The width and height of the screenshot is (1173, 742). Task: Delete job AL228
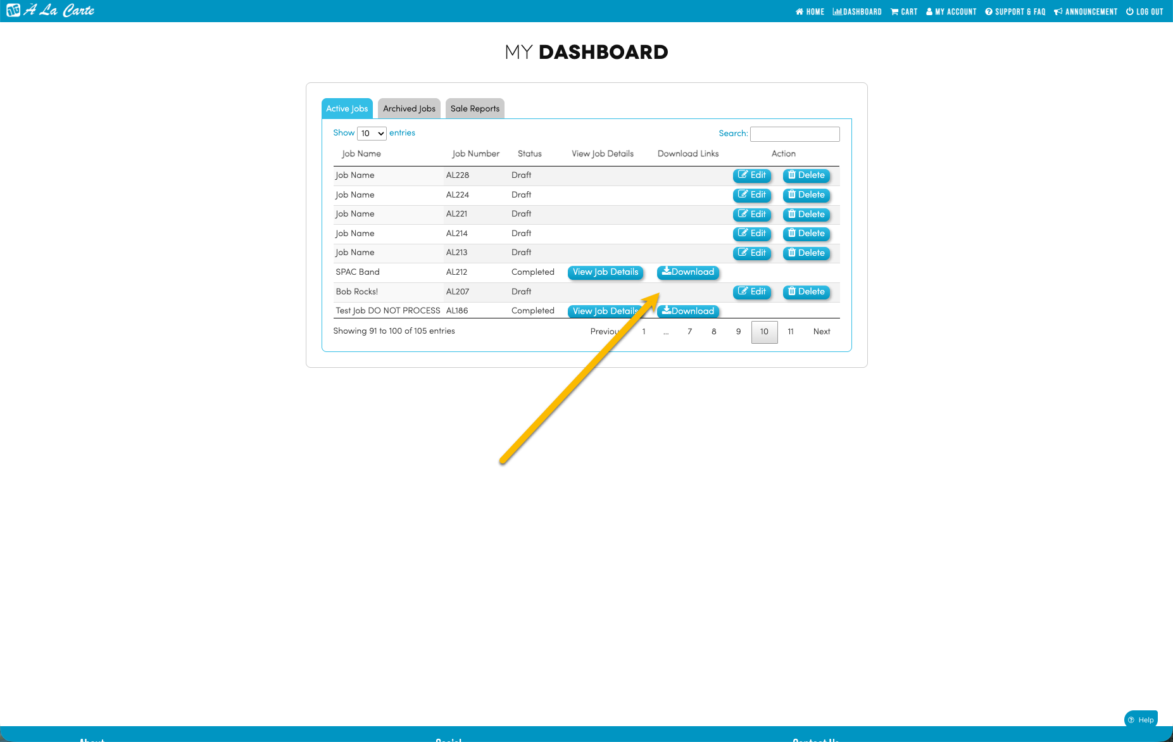point(806,175)
